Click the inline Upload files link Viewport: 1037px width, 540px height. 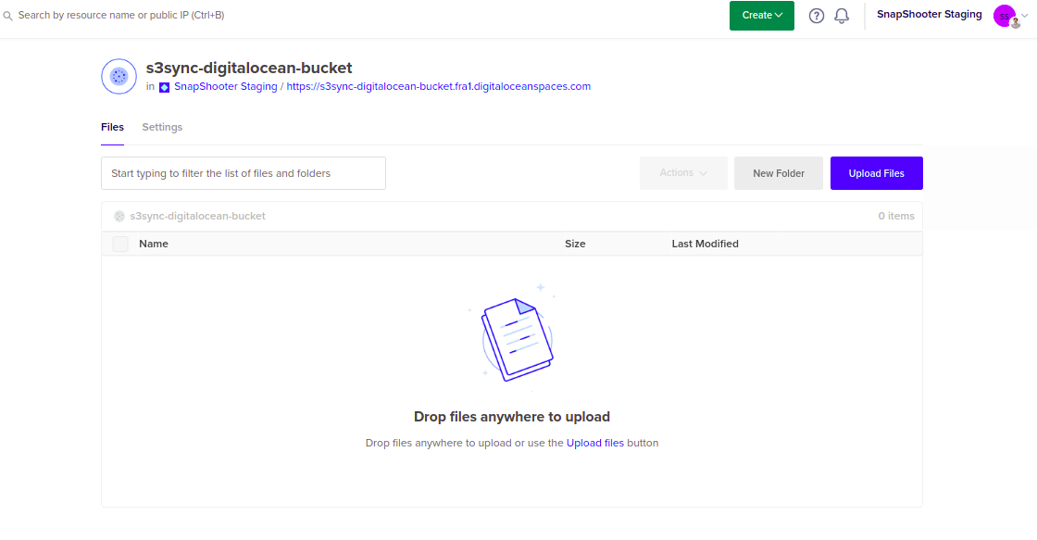(595, 443)
